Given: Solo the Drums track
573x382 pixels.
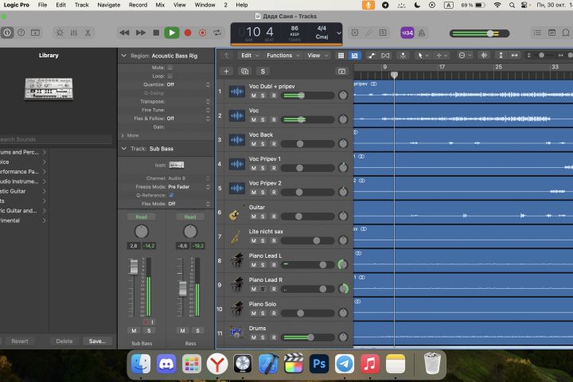Looking at the screenshot, I should click(263, 337).
